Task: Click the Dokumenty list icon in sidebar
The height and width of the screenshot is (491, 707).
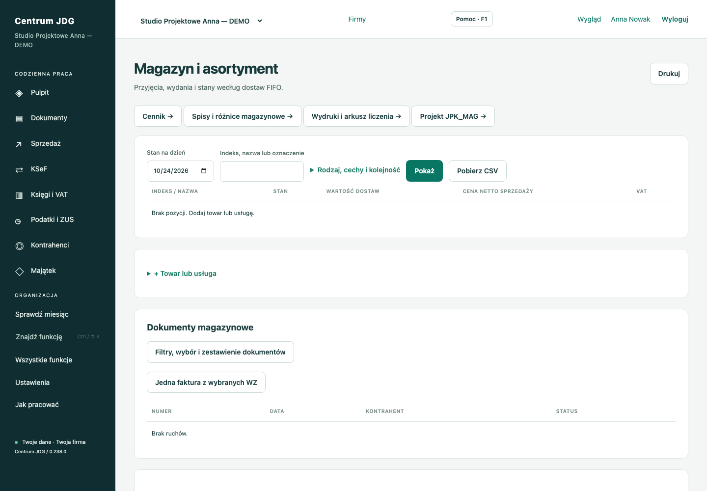Action: (19, 119)
